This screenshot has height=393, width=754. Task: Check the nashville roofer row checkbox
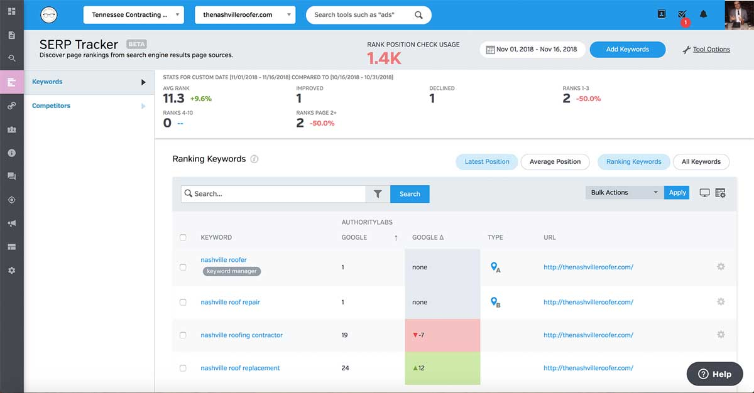pos(183,266)
